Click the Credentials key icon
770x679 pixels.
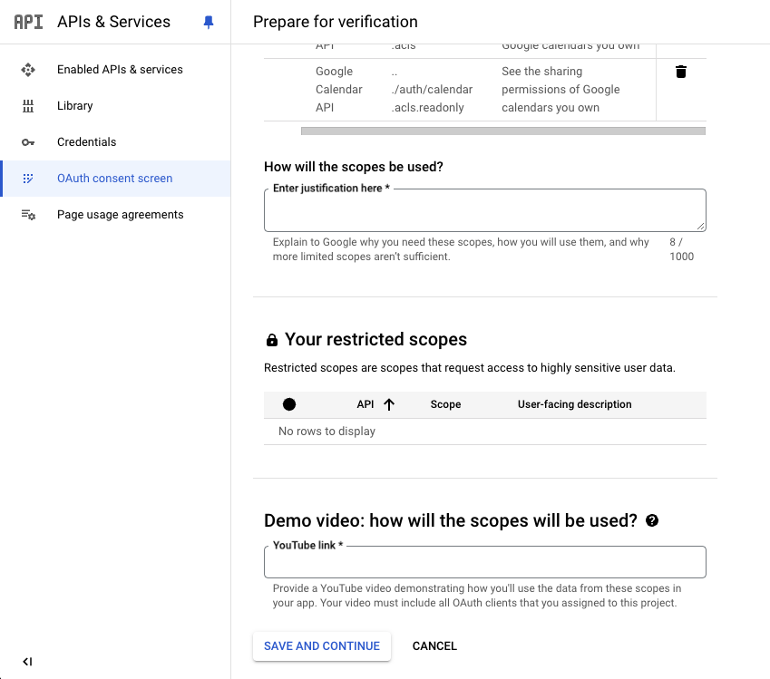pyautogui.click(x=28, y=142)
